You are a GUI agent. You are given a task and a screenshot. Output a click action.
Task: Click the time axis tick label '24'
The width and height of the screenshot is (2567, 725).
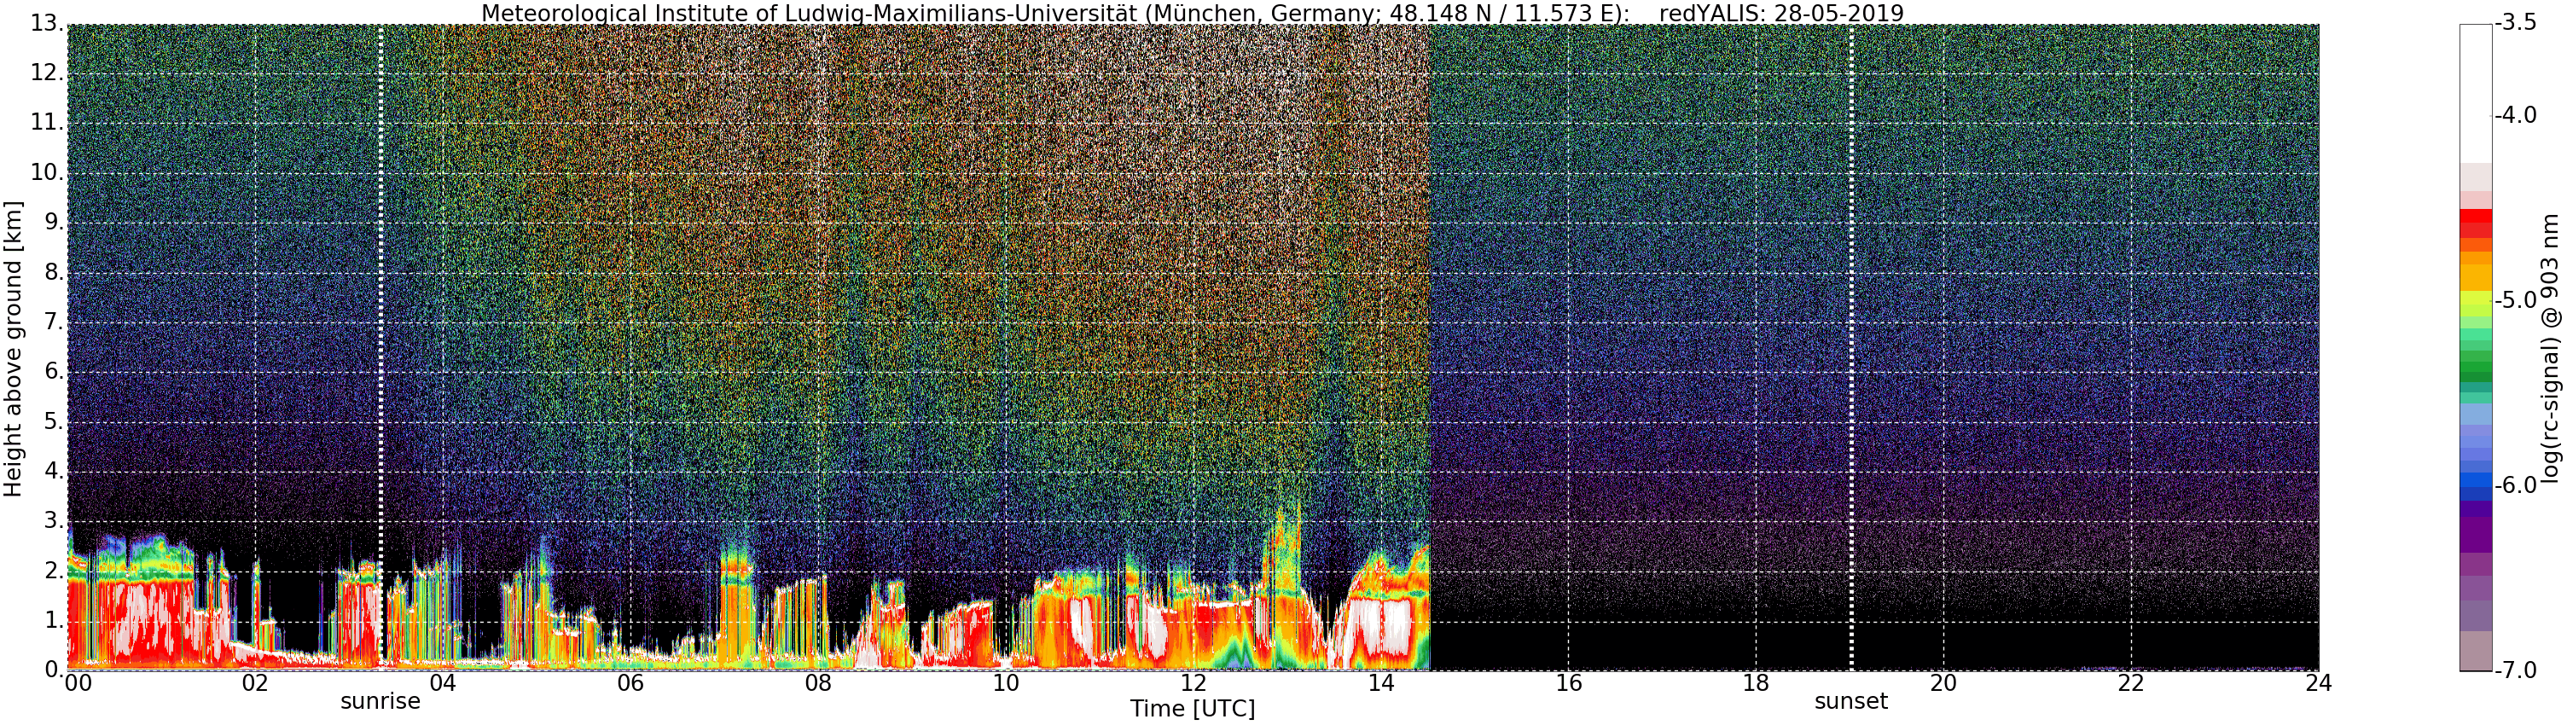[2319, 683]
